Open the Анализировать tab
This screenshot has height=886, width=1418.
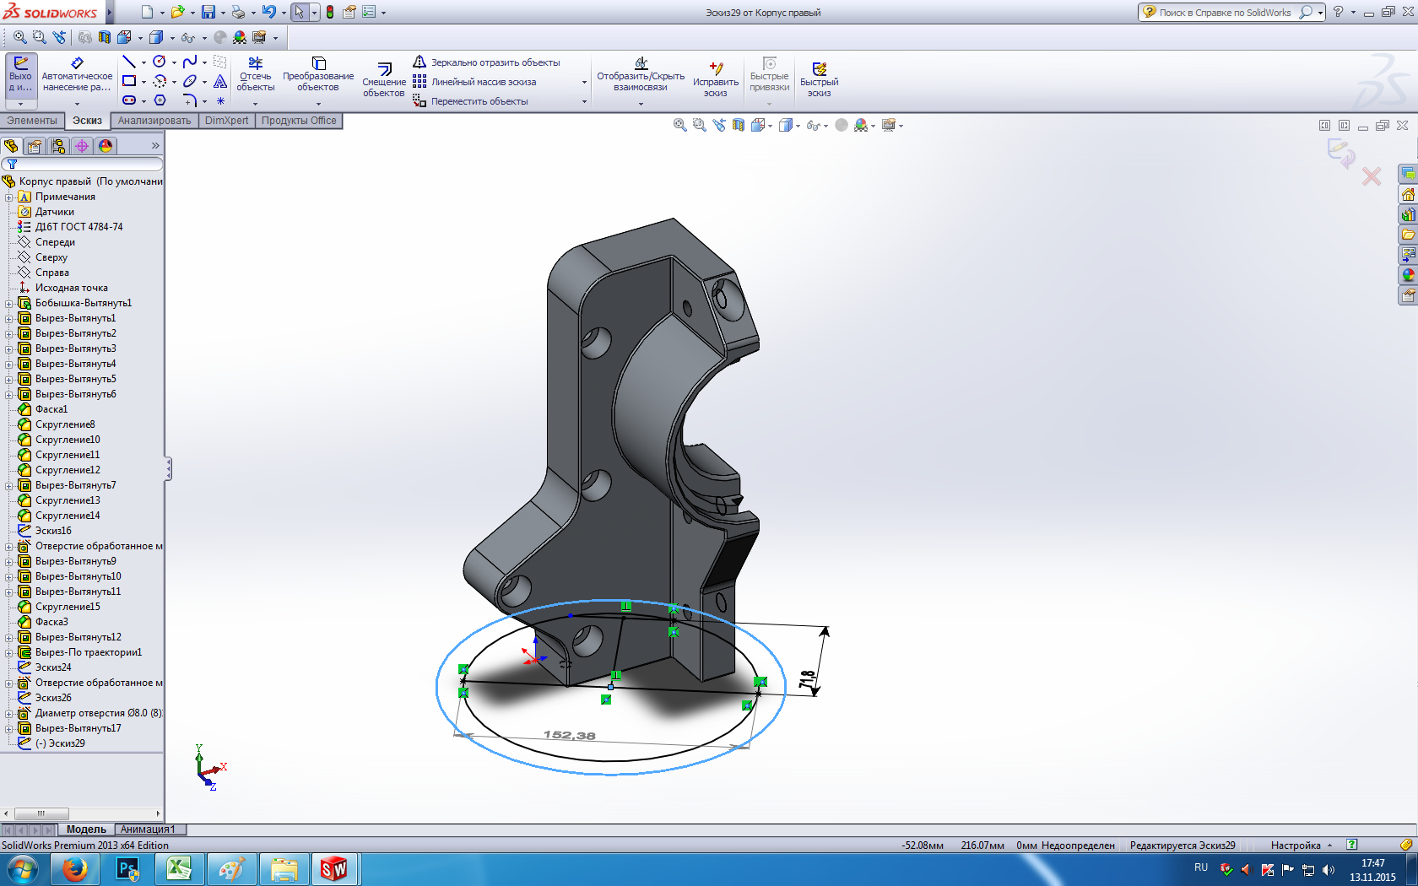pos(154,121)
